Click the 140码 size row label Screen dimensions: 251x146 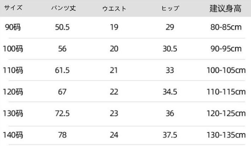pos(13,135)
